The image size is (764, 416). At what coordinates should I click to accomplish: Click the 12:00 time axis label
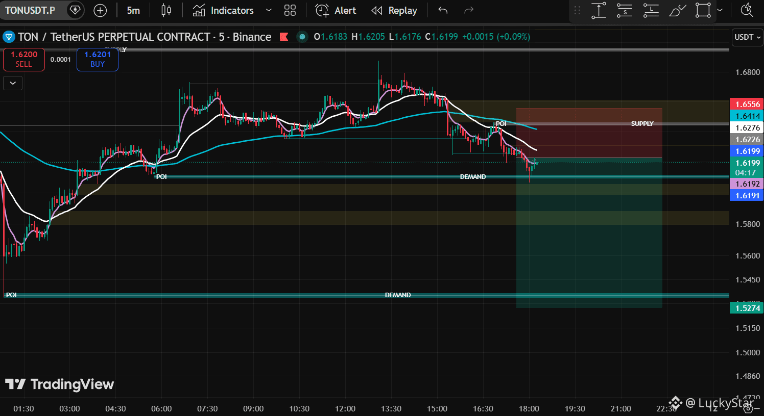tap(345, 408)
